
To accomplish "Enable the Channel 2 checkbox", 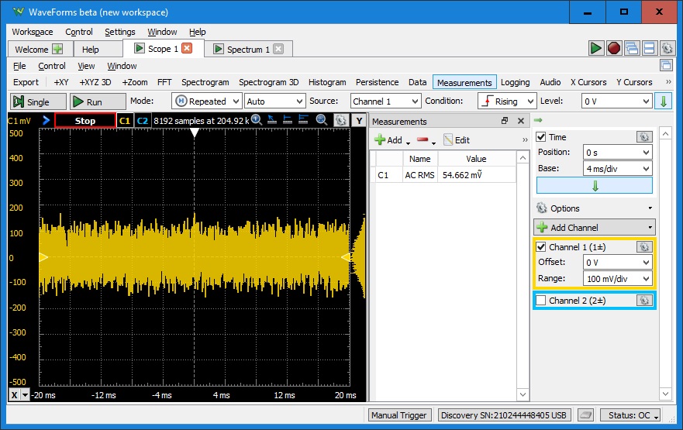I will [x=541, y=301].
